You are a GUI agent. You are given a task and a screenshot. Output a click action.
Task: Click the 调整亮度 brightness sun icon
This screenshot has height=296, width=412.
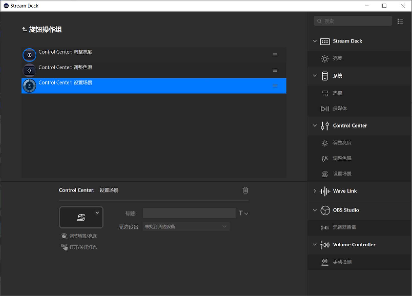[325, 143]
